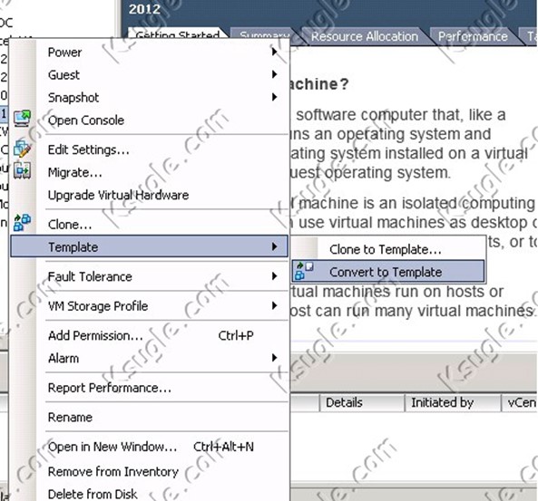Click the Open Console monitor icon

[x=23, y=119]
